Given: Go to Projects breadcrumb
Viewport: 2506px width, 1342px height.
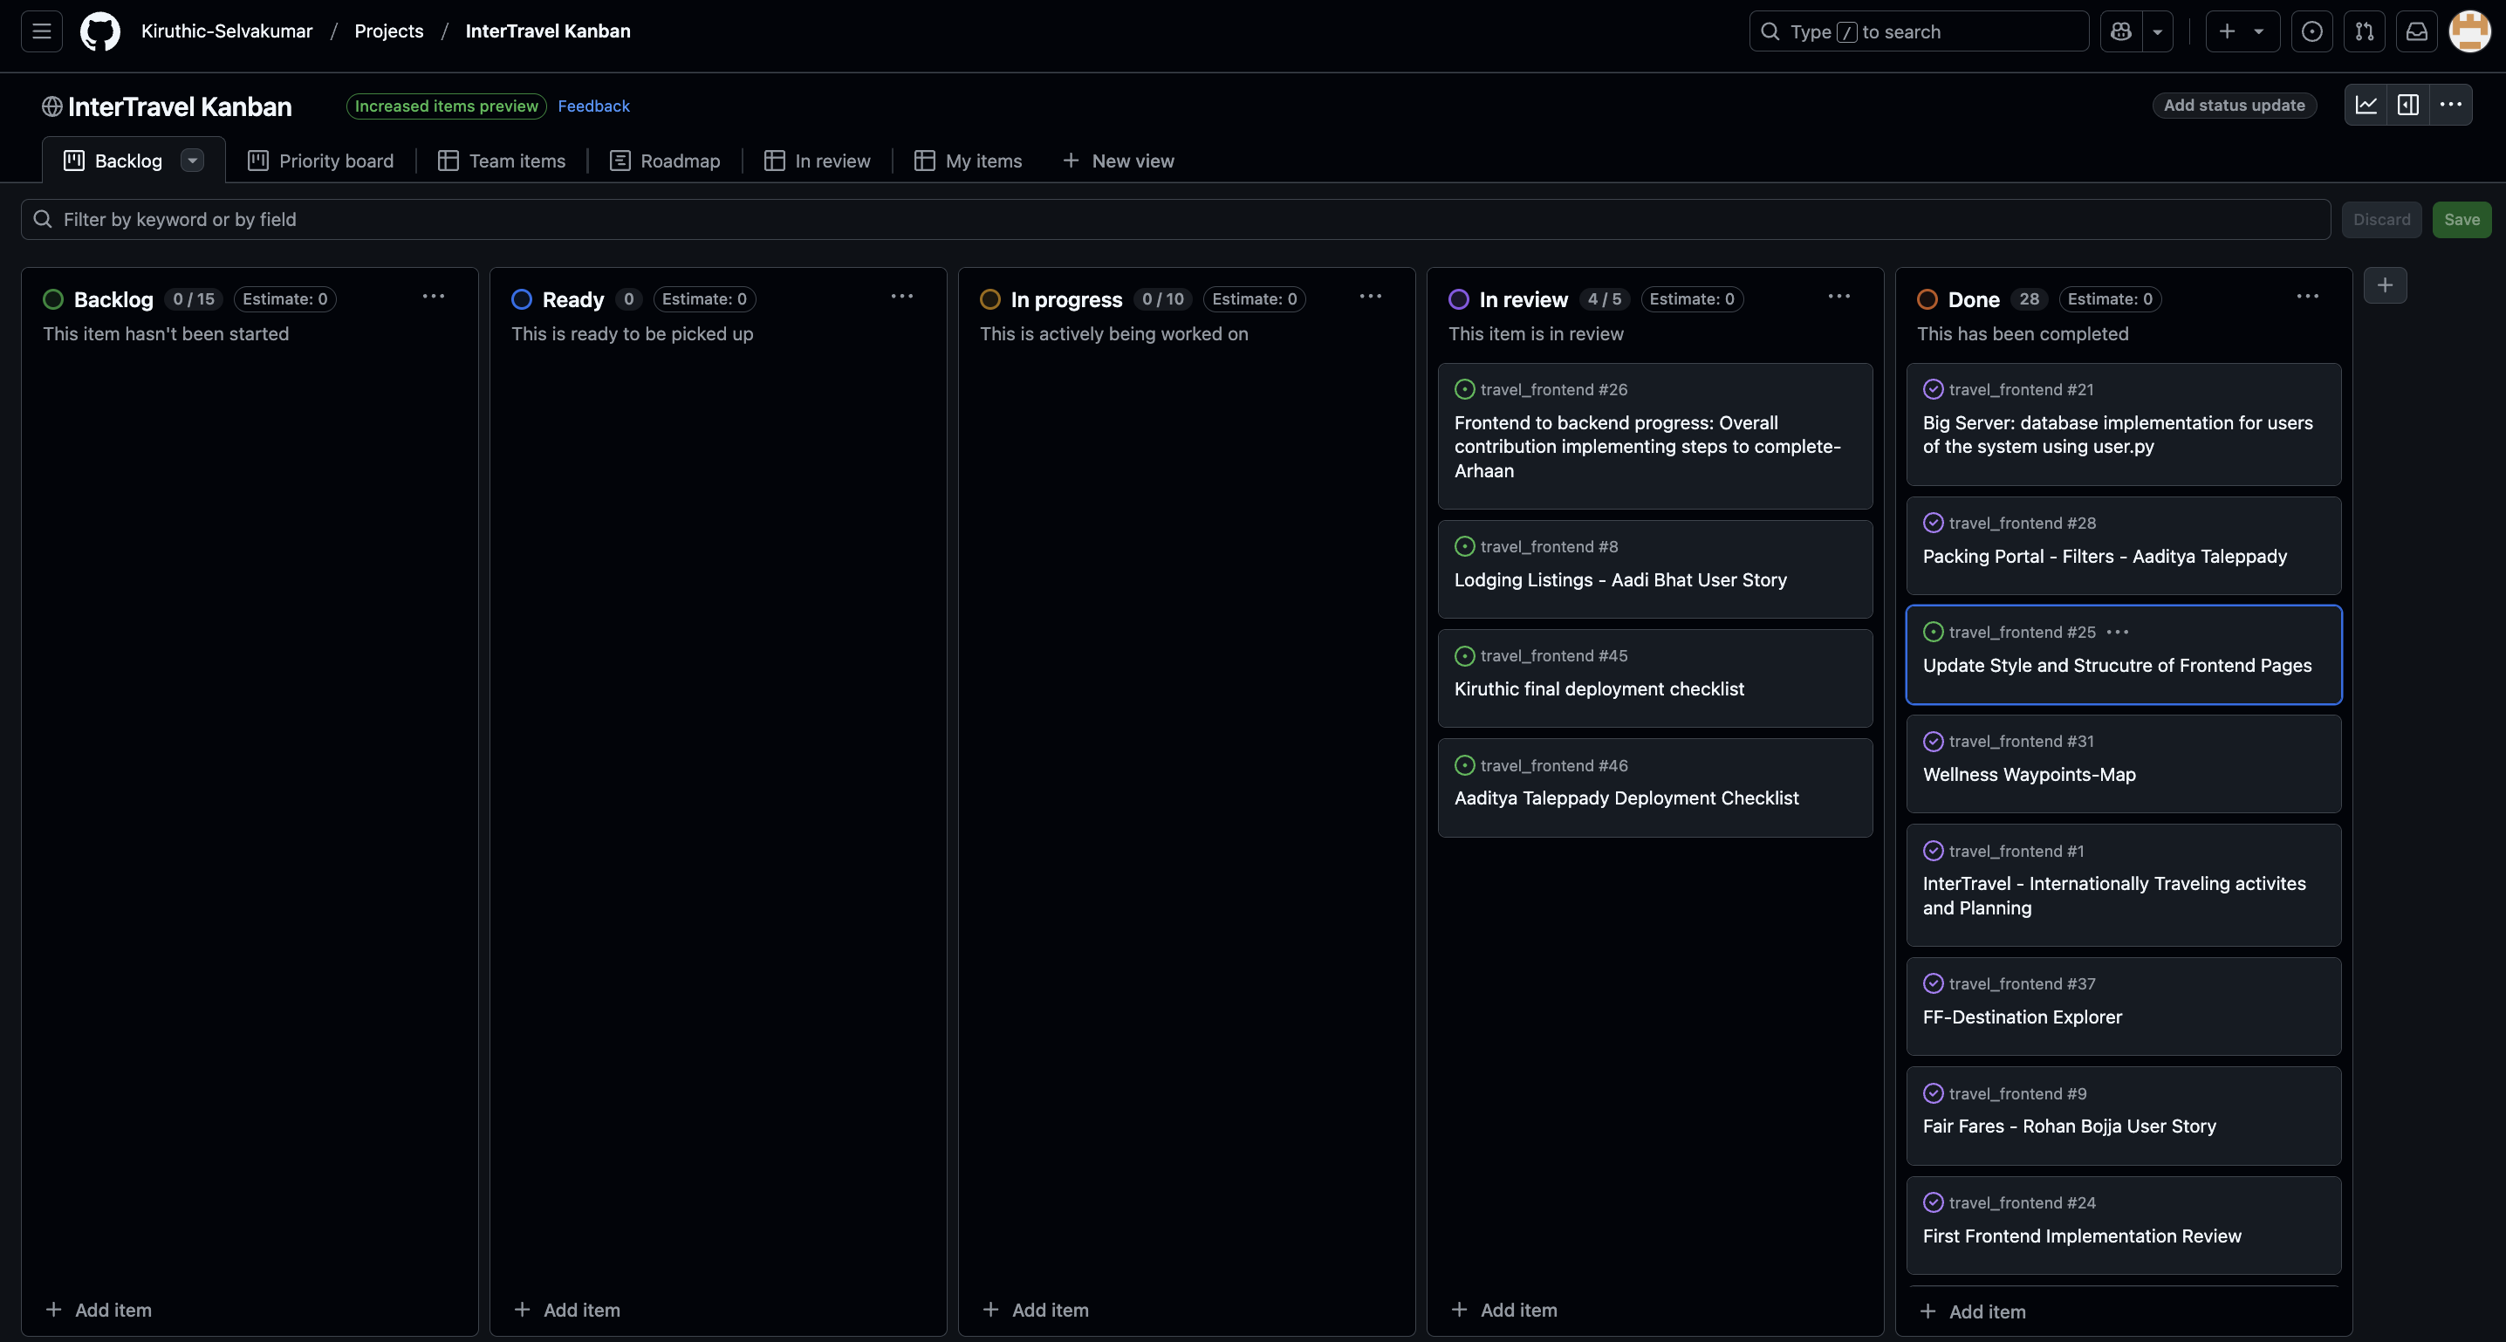Looking at the screenshot, I should pyautogui.click(x=388, y=31).
